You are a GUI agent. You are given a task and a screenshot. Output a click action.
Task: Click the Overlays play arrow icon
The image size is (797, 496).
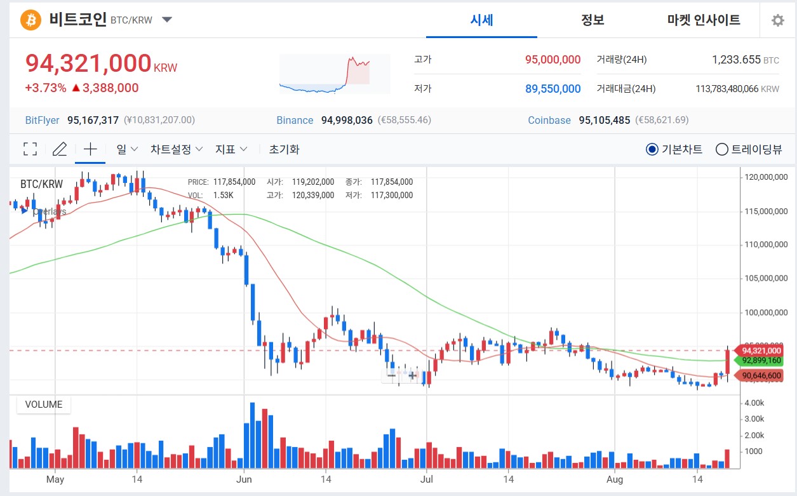25,211
